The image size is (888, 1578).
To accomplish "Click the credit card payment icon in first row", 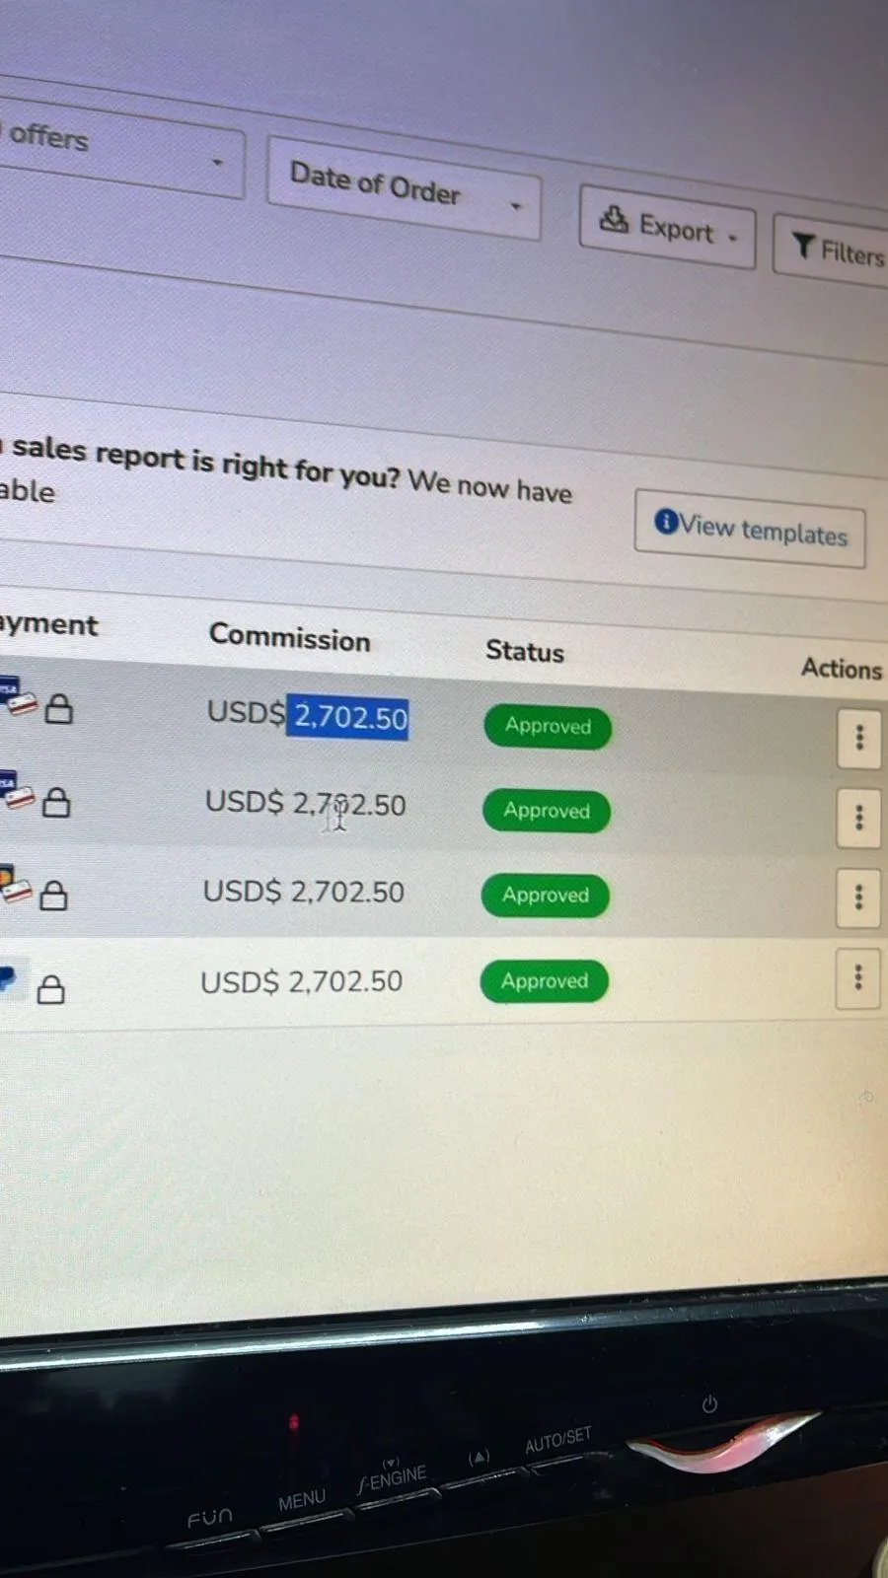I will tap(18, 698).
